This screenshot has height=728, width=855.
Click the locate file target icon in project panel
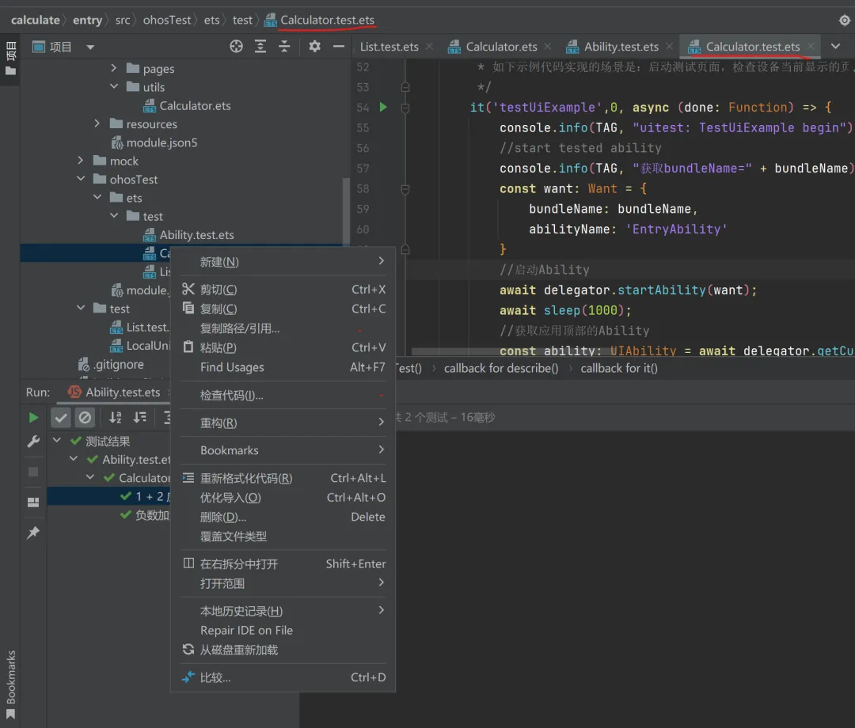tap(236, 47)
